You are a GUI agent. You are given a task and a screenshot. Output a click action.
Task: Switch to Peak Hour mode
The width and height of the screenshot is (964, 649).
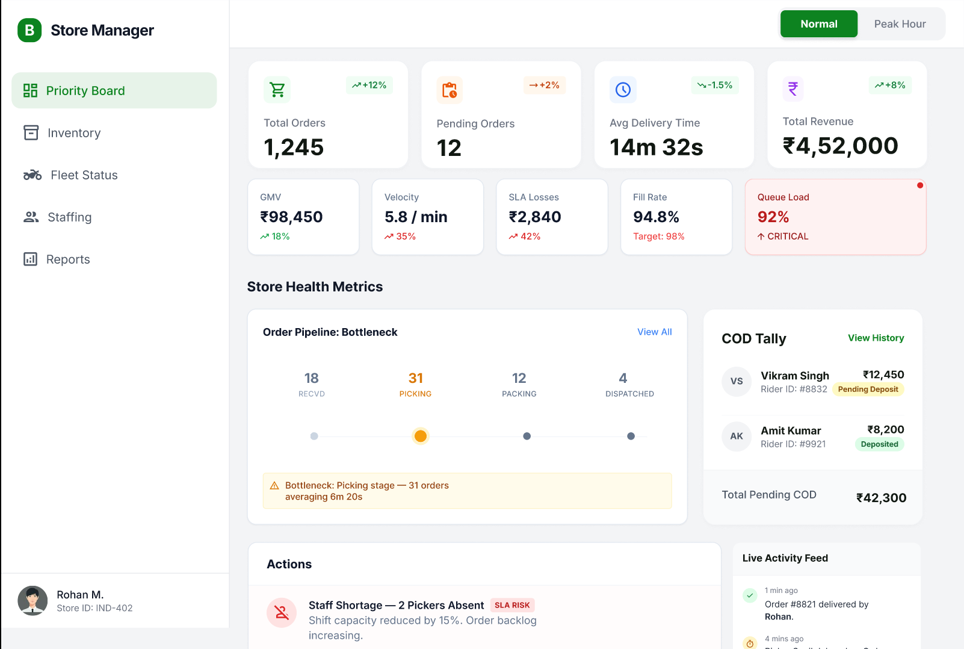[900, 24]
